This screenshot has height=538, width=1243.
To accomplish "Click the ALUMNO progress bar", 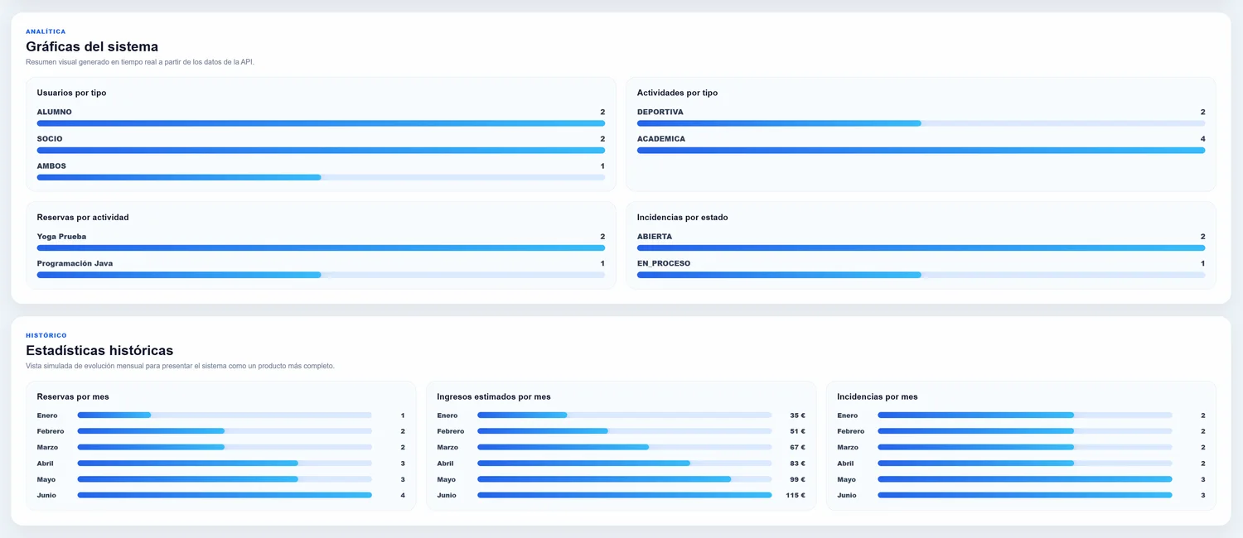I will (321, 123).
